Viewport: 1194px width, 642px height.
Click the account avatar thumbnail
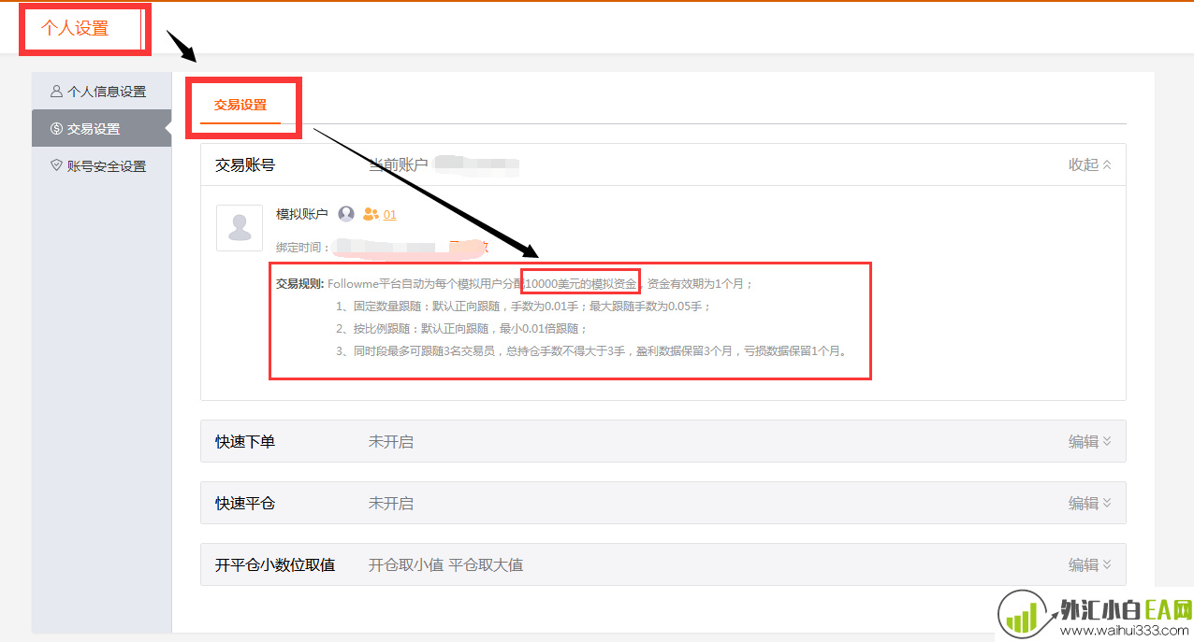tap(240, 228)
